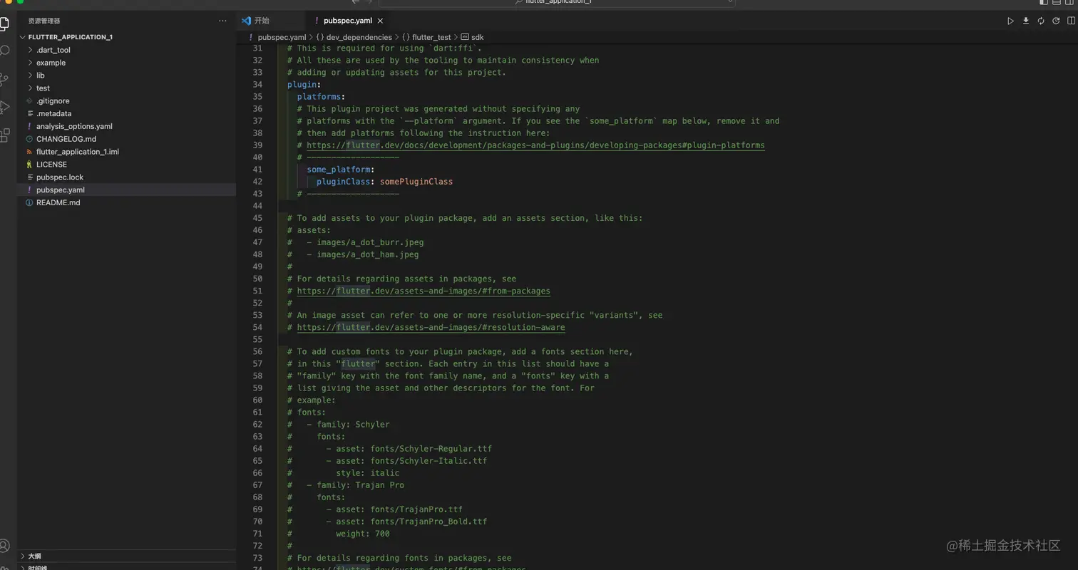The image size is (1078, 570).
Task: Expand the test folder
Action: [30, 88]
